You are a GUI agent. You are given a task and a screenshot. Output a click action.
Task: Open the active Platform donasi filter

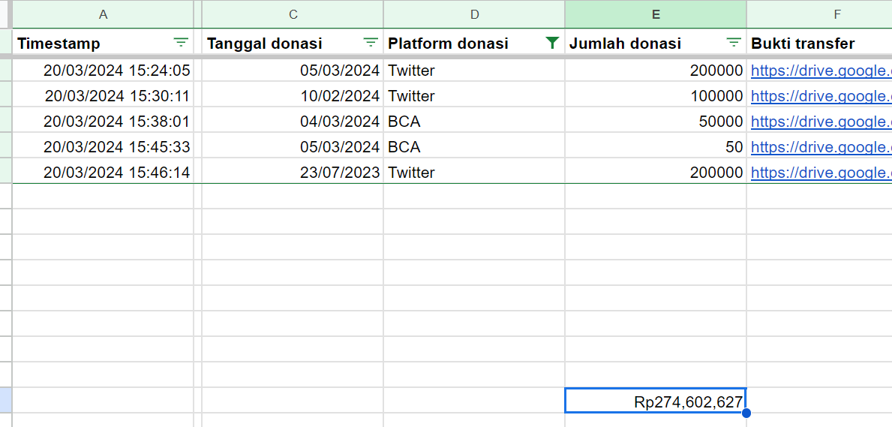[x=552, y=42]
